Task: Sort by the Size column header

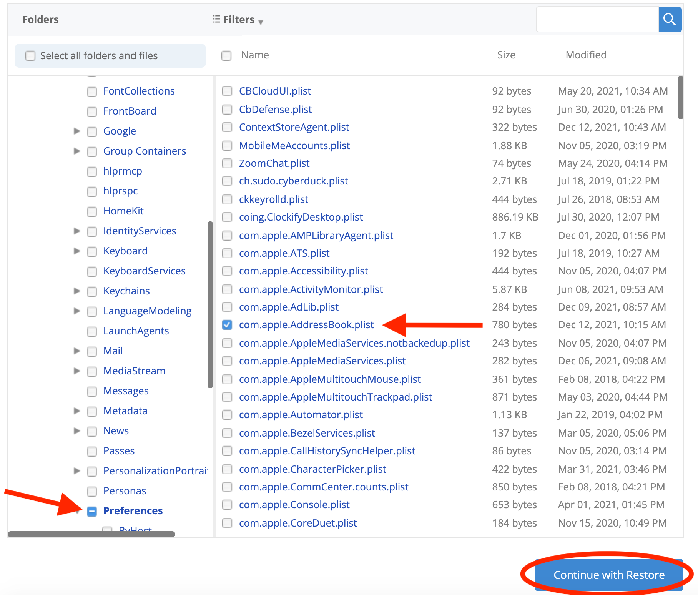Action: (x=506, y=55)
